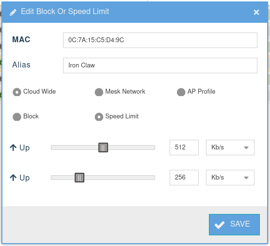Image resolution: width=270 pixels, height=246 pixels.
Task: Focus the Alias field containing Iron Claw
Action: pos(160,66)
